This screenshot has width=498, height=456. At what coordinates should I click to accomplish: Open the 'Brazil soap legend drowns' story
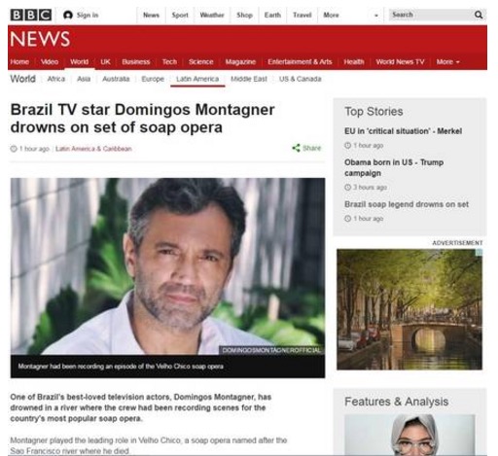pos(407,204)
